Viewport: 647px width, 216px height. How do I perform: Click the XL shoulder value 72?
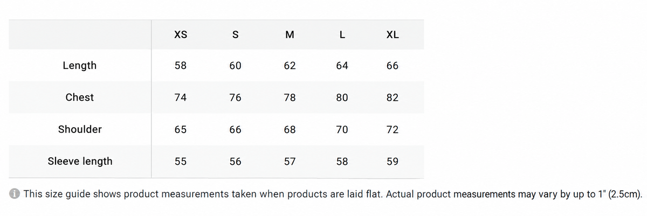coord(393,130)
